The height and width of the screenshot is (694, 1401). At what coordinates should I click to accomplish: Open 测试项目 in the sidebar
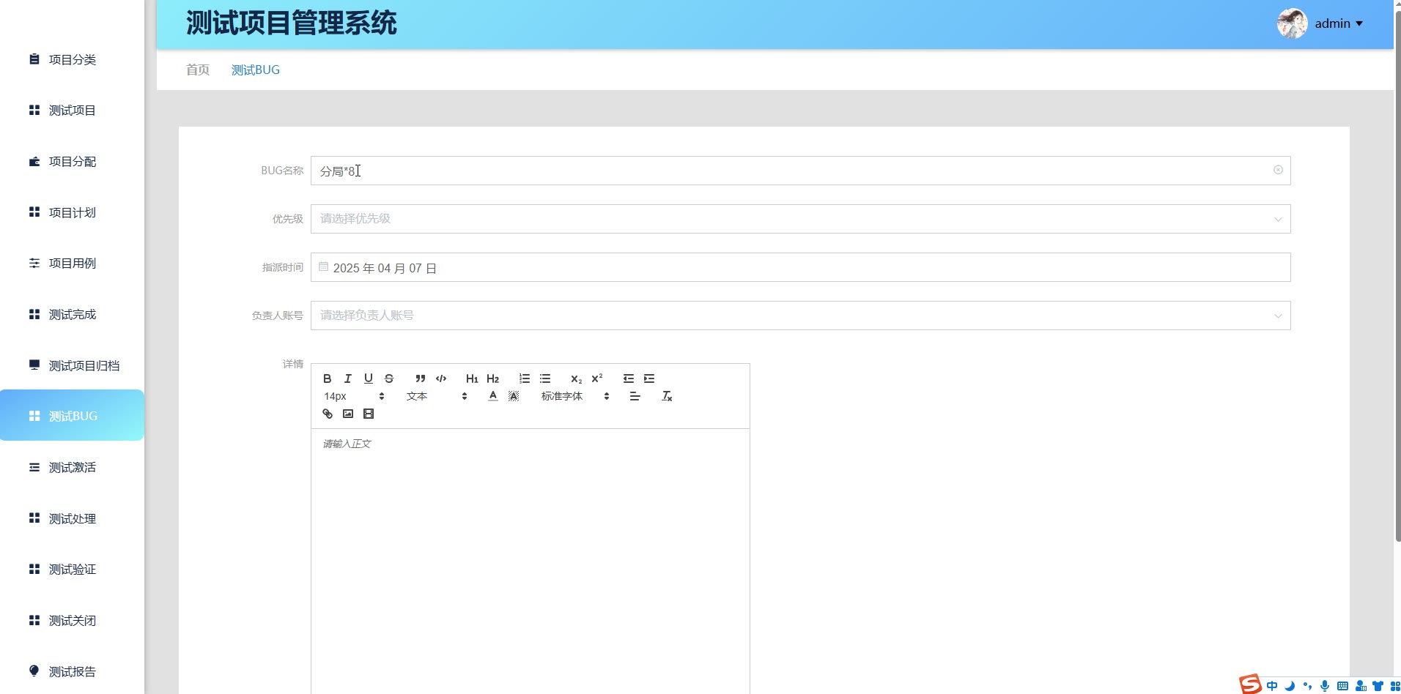[72, 111]
